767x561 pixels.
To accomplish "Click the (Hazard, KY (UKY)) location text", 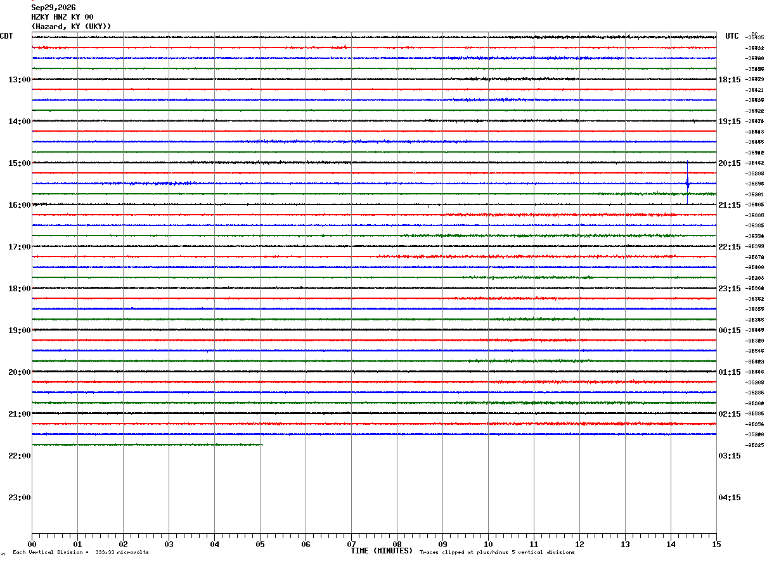I will (71, 27).
